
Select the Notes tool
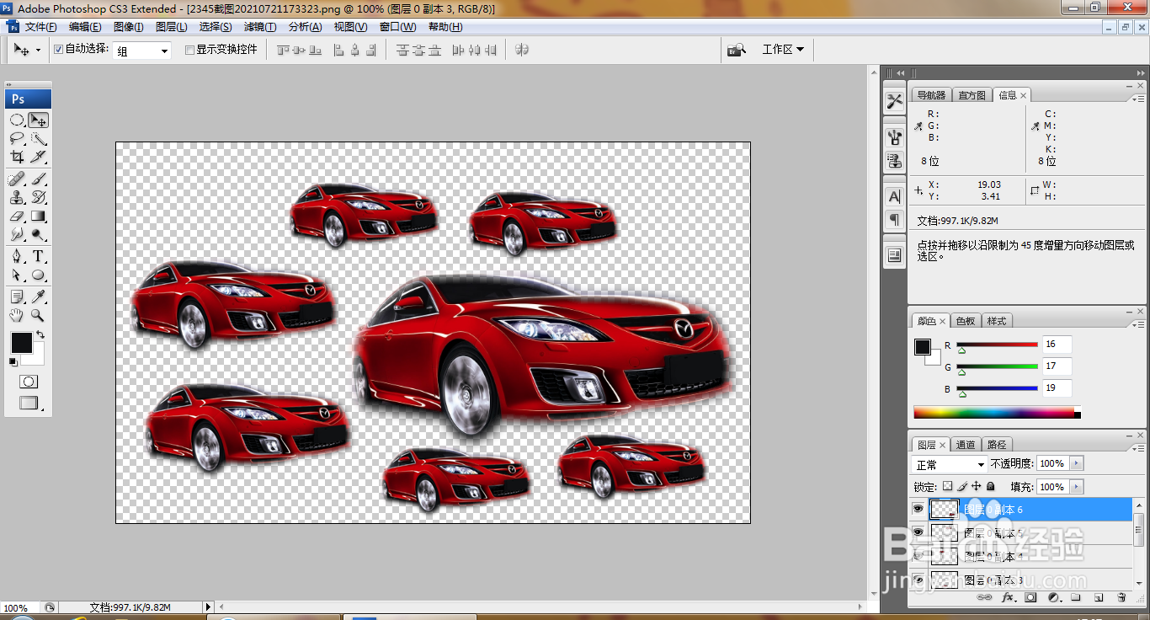[17, 297]
